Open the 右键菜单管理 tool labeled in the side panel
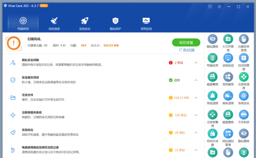This screenshot has height=158, width=256. 243,43
